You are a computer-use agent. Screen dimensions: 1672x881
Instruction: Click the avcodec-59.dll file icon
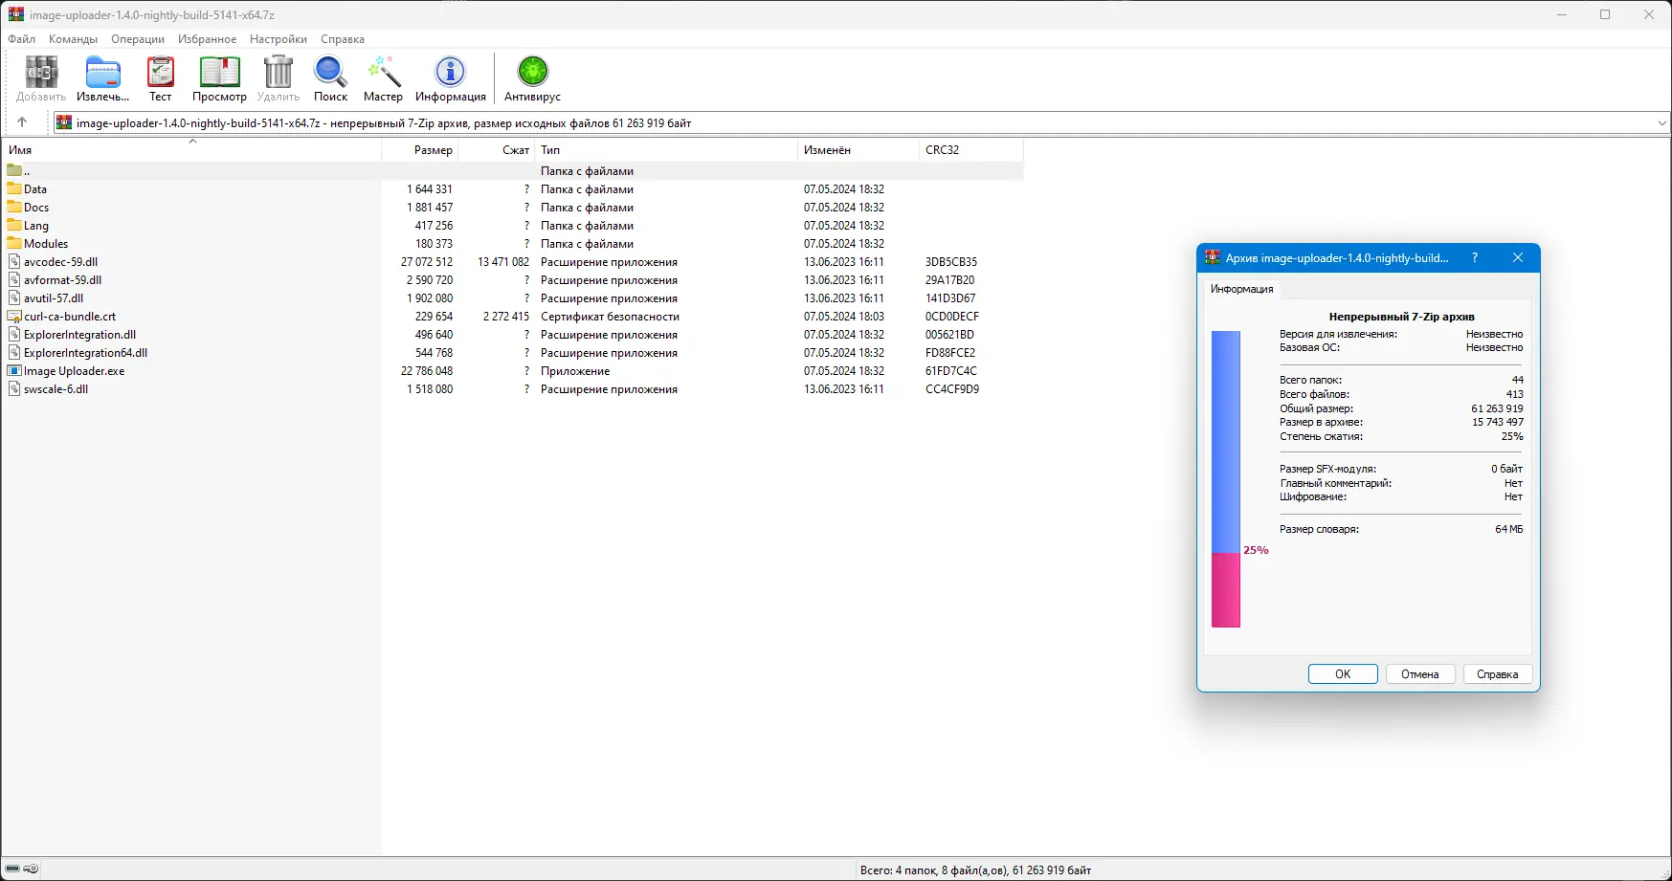tap(14, 261)
